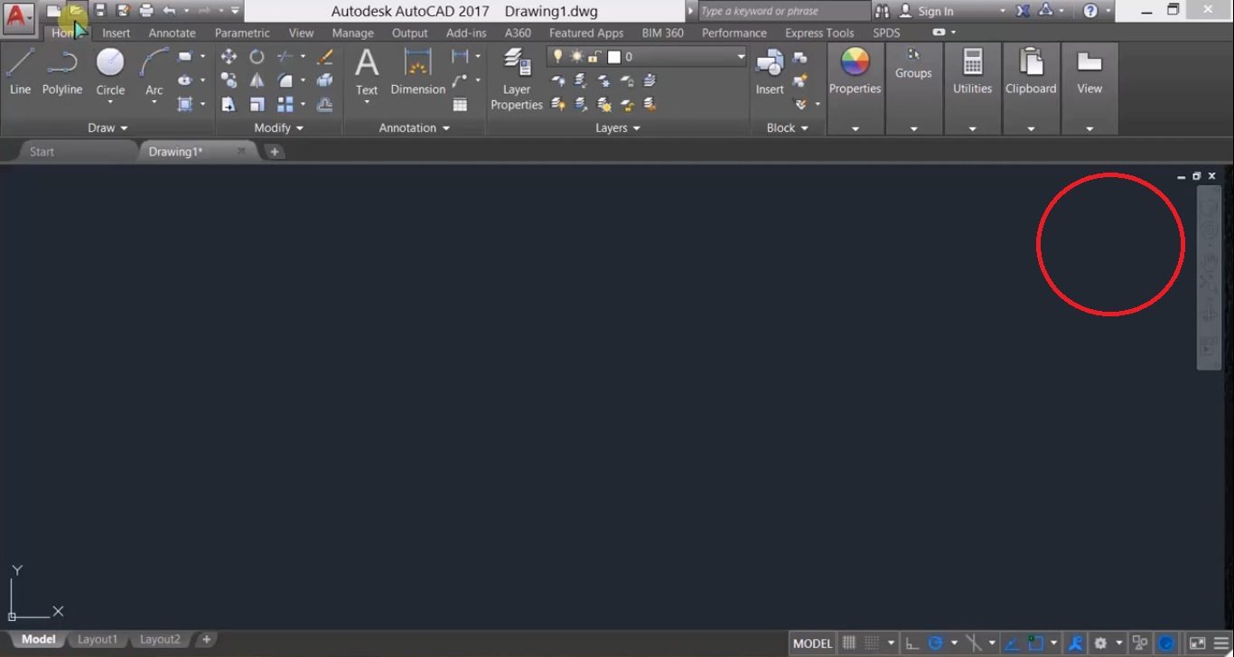The image size is (1234, 657).
Task: Choose the Scale tool icon
Action: 257,105
